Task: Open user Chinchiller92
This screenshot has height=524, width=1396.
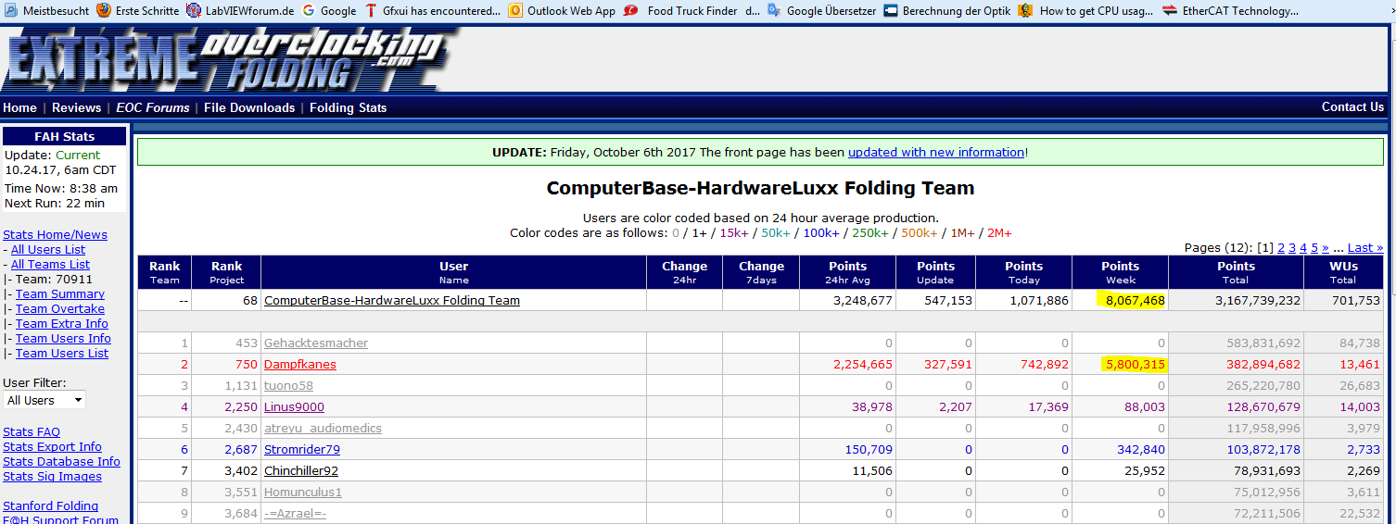Action: coord(301,470)
